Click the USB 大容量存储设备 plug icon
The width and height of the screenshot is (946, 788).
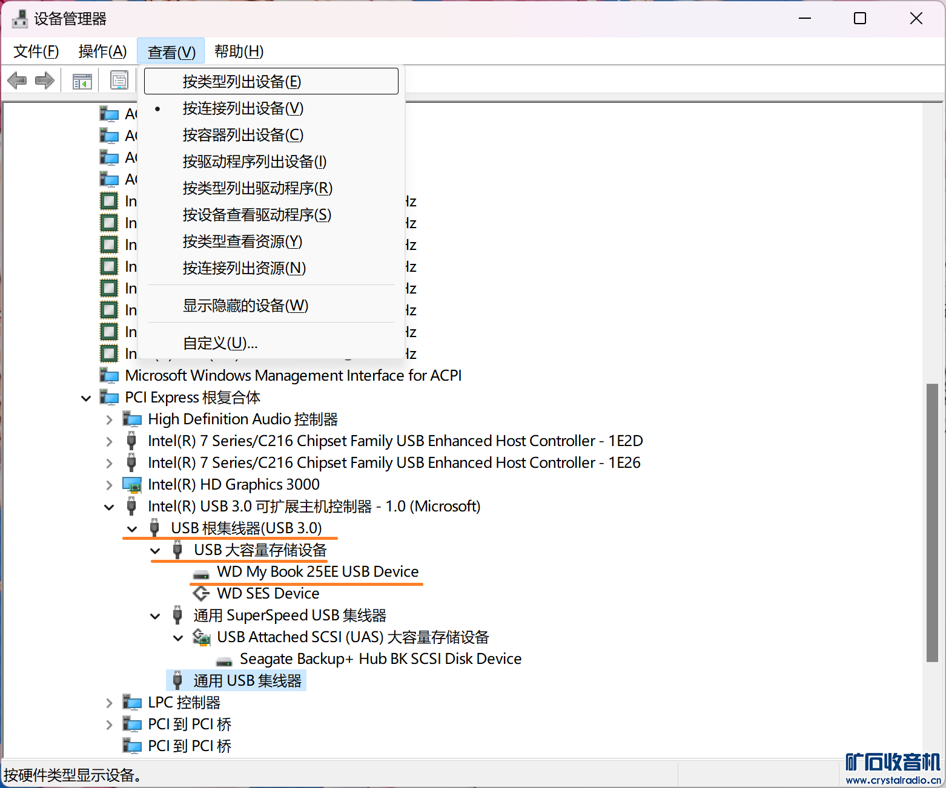coord(177,550)
